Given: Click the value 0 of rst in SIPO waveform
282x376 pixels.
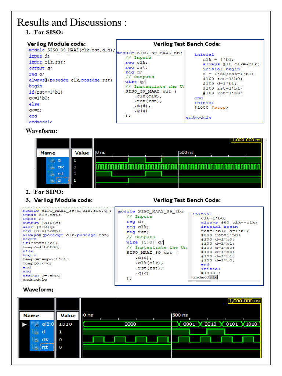Looking at the screenshot, I should (x=61, y=347).
